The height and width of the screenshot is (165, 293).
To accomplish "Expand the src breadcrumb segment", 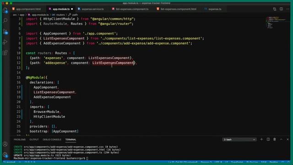I will tap(15, 15).
